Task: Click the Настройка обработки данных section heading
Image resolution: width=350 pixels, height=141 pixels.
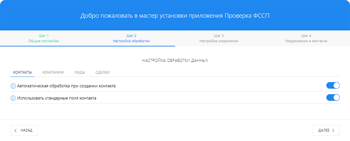Action: coord(175,61)
